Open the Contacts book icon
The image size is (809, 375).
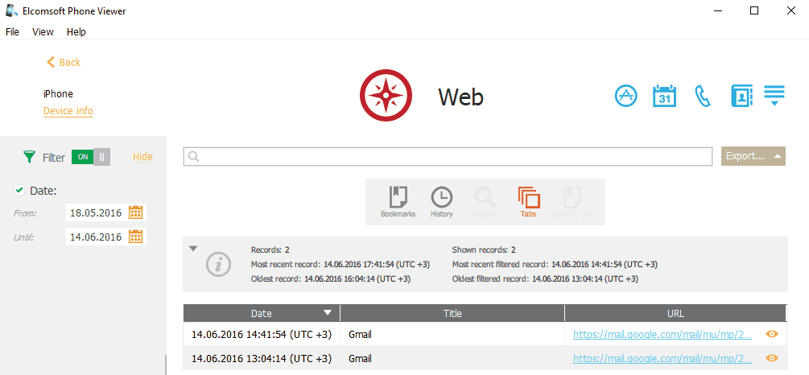click(741, 96)
